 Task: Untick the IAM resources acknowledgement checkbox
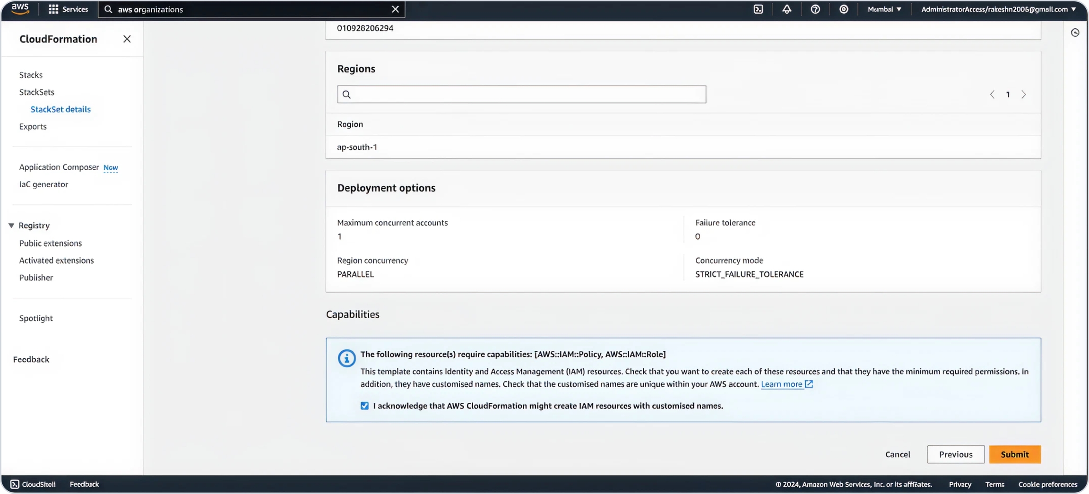pos(364,406)
